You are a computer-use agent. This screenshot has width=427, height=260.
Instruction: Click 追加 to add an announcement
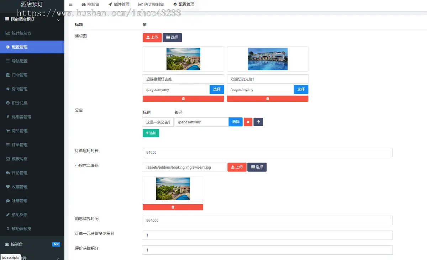(151, 133)
